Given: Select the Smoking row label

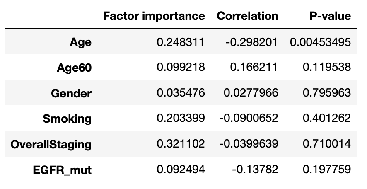Looking at the screenshot, I should click(x=67, y=119).
